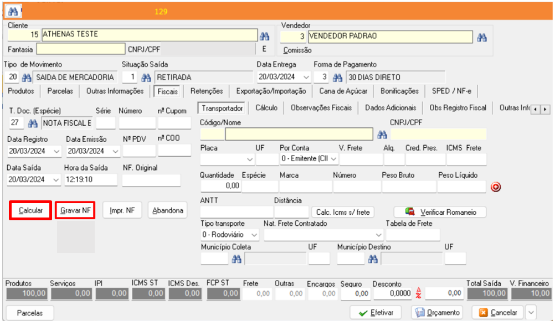Click binoculars lookup icon next to Vendedor

click(482, 37)
